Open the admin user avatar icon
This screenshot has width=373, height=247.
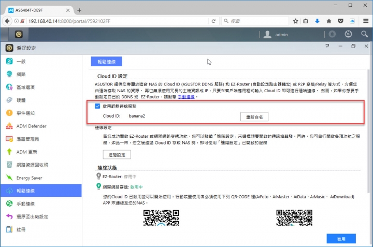coord(267,35)
